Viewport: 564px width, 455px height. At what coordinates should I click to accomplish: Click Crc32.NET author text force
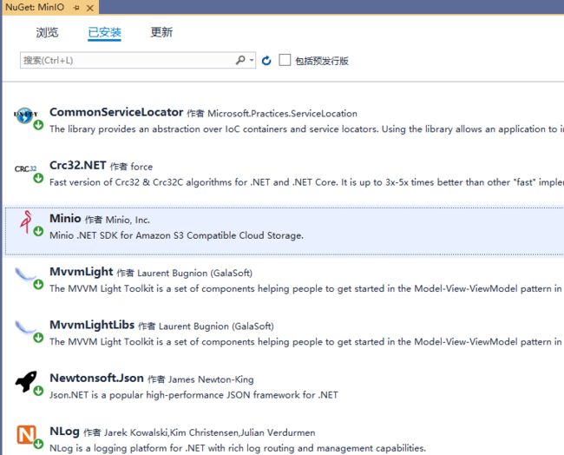pos(141,167)
